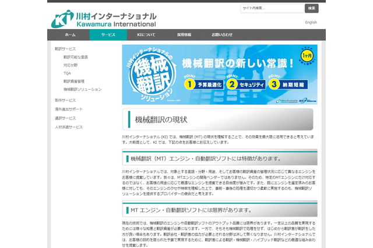Screen dimensions: 373x248
Task: Open 翻訳資産管理 sidebar link
Action: coord(74,82)
